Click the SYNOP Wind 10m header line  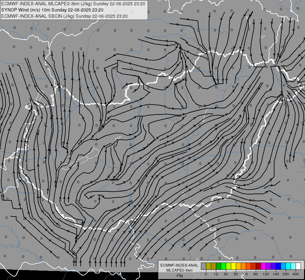[x=52, y=10]
